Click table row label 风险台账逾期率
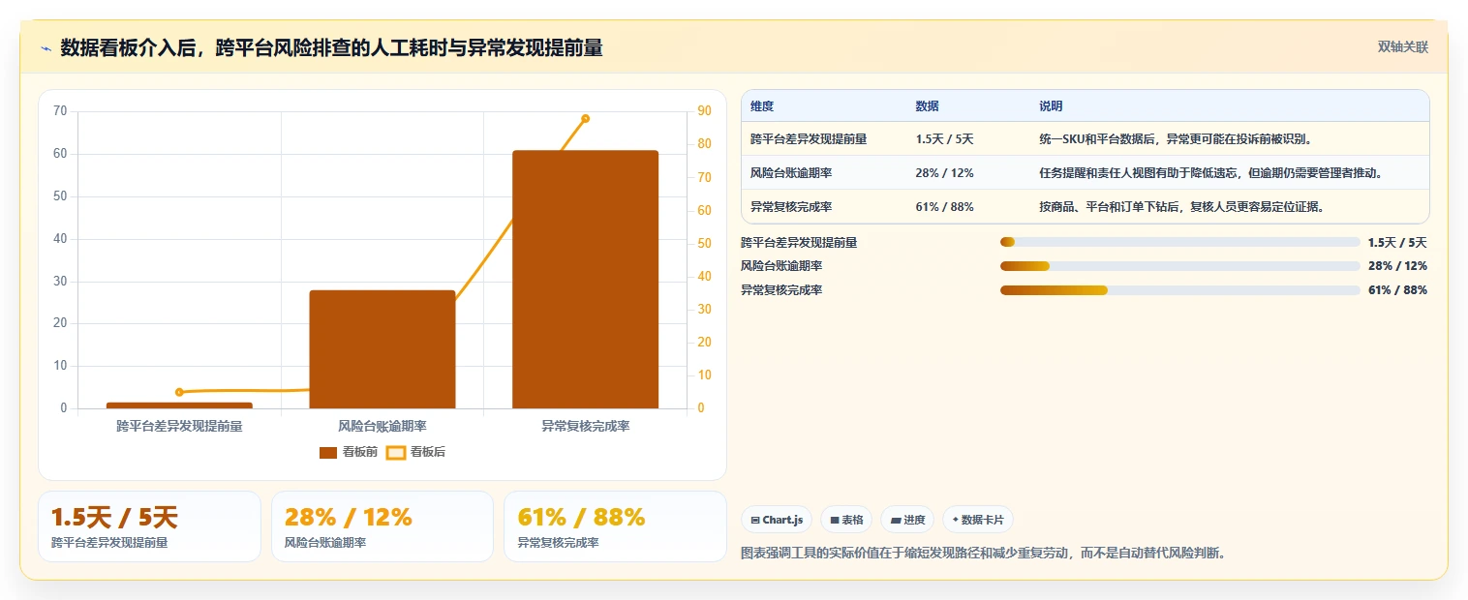 [791, 173]
